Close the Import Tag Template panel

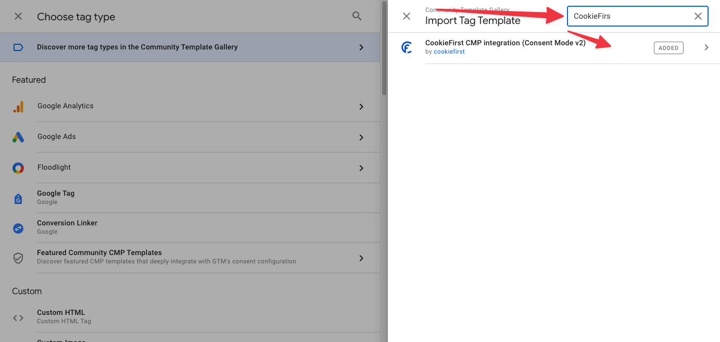pyautogui.click(x=407, y=16)
